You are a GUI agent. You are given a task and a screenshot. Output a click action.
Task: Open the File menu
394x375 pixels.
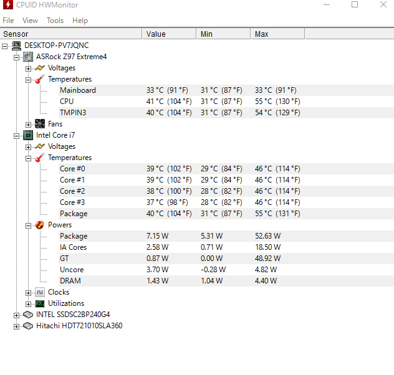pos(8,21)
